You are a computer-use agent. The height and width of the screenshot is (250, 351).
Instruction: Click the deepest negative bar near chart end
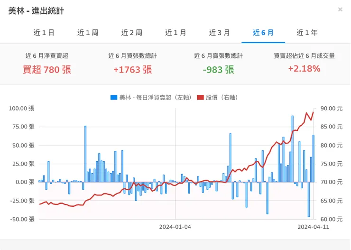coord(309,199)
